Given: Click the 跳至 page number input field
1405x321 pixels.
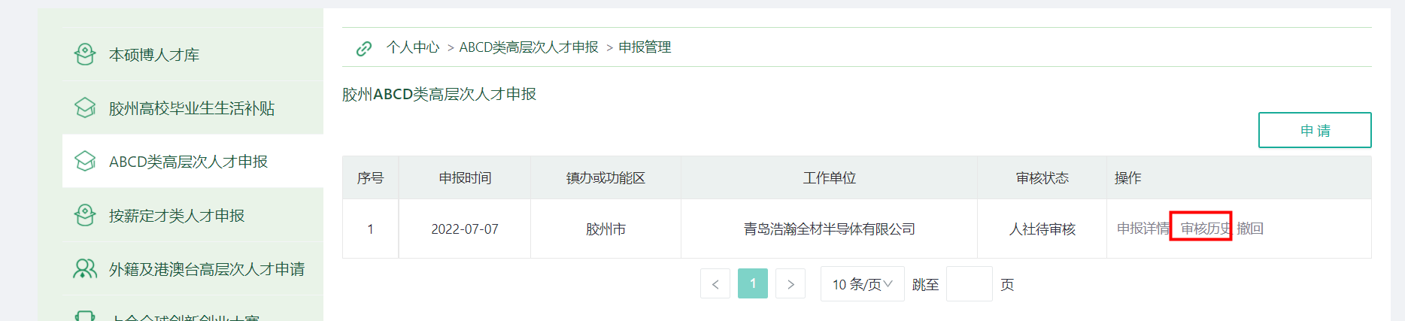Looking at the screenshot, I should [x=969, y=284].
